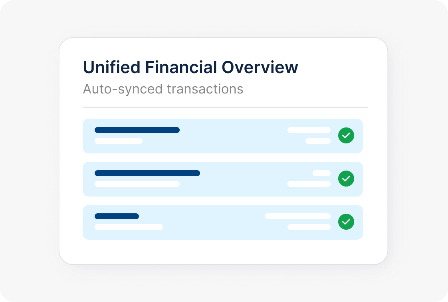Screen dimensions: 448x302
Task: Click the green checkmark in the second transaction row
Action: coord(346,179)
